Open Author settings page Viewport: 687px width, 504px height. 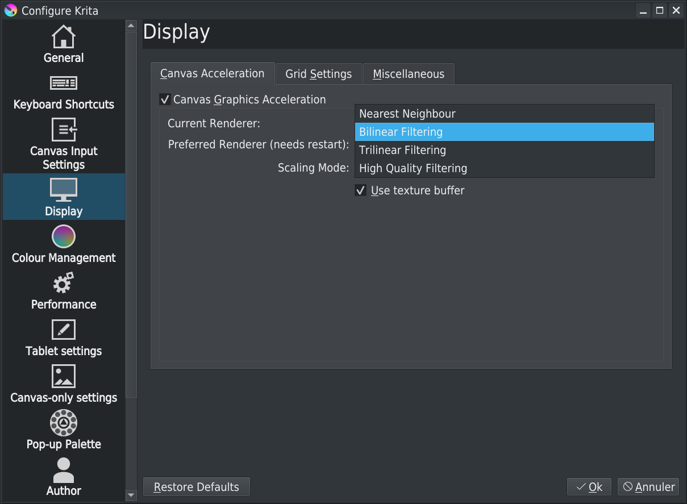tap(64, 477)
